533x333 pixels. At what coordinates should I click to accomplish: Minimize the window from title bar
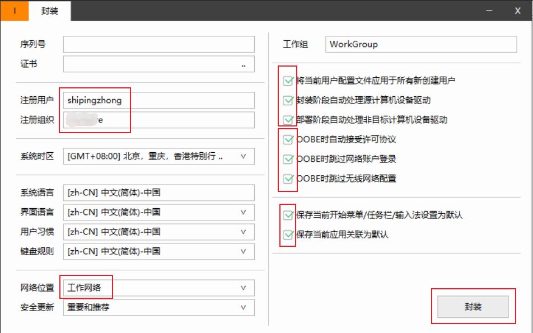[489, 11]
